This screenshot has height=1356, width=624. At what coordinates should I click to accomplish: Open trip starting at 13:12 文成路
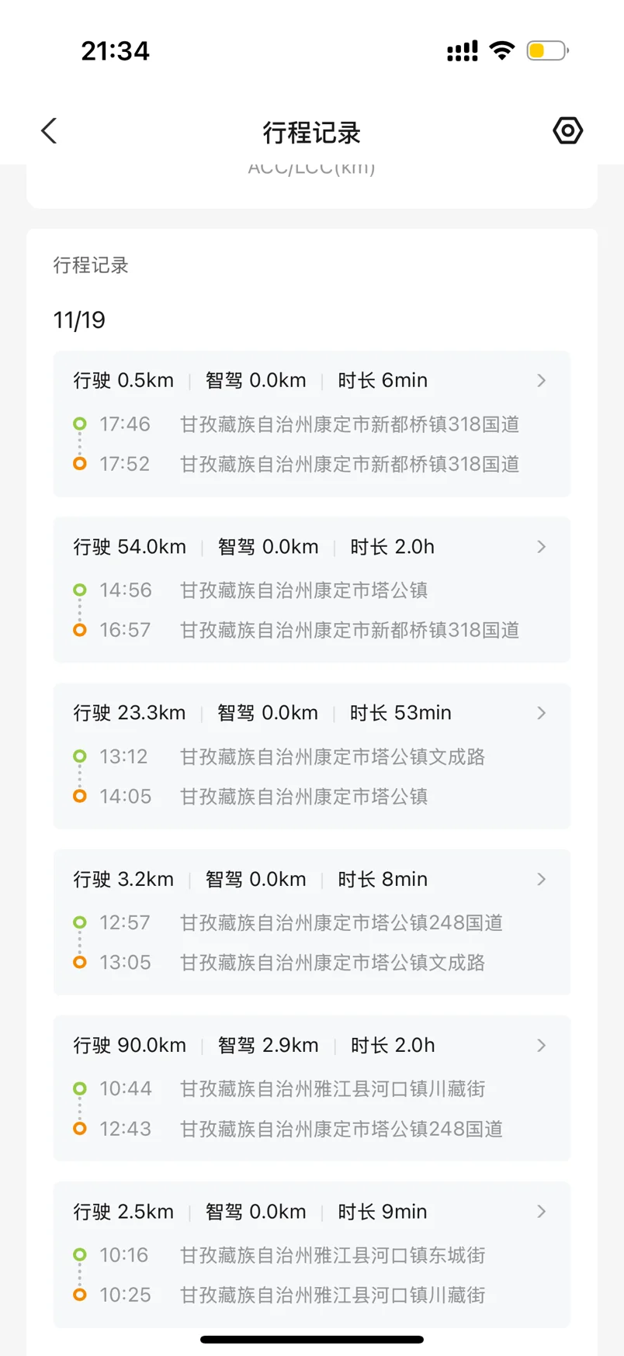click(332, 757)
